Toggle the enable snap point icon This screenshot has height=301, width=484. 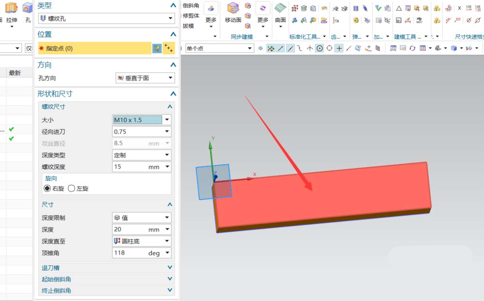pyautogui.click(x=271, y=48)
